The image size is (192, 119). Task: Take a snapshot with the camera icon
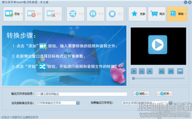(x=171, y=71)
